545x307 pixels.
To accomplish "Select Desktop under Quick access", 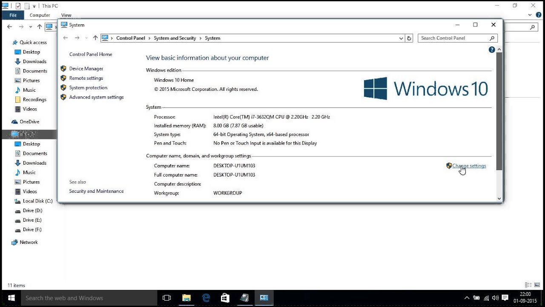I will tap(31, 52).
